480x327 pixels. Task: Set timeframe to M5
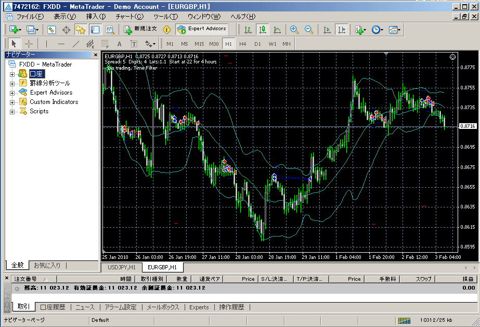tap(184, 44)
